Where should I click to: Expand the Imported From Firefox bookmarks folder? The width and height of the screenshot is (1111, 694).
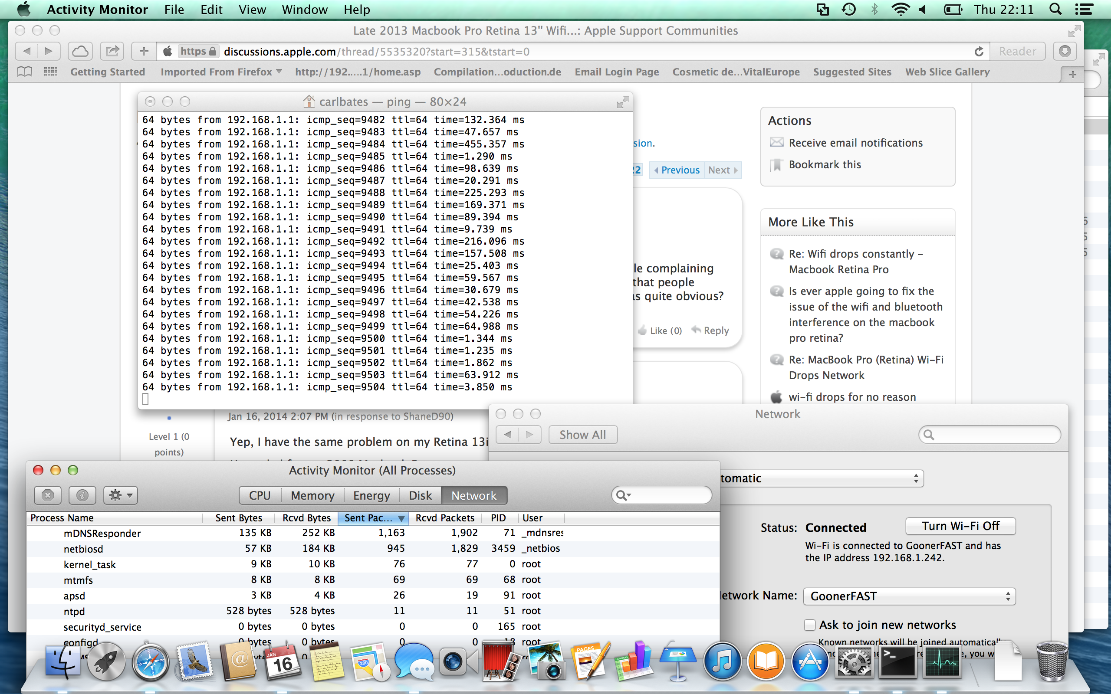pos(221,72)
